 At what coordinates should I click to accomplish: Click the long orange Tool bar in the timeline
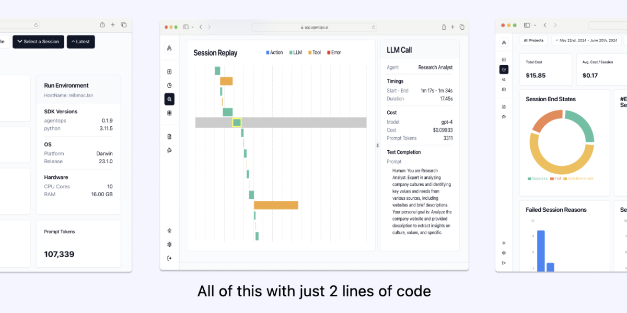[x=276, y=205]
